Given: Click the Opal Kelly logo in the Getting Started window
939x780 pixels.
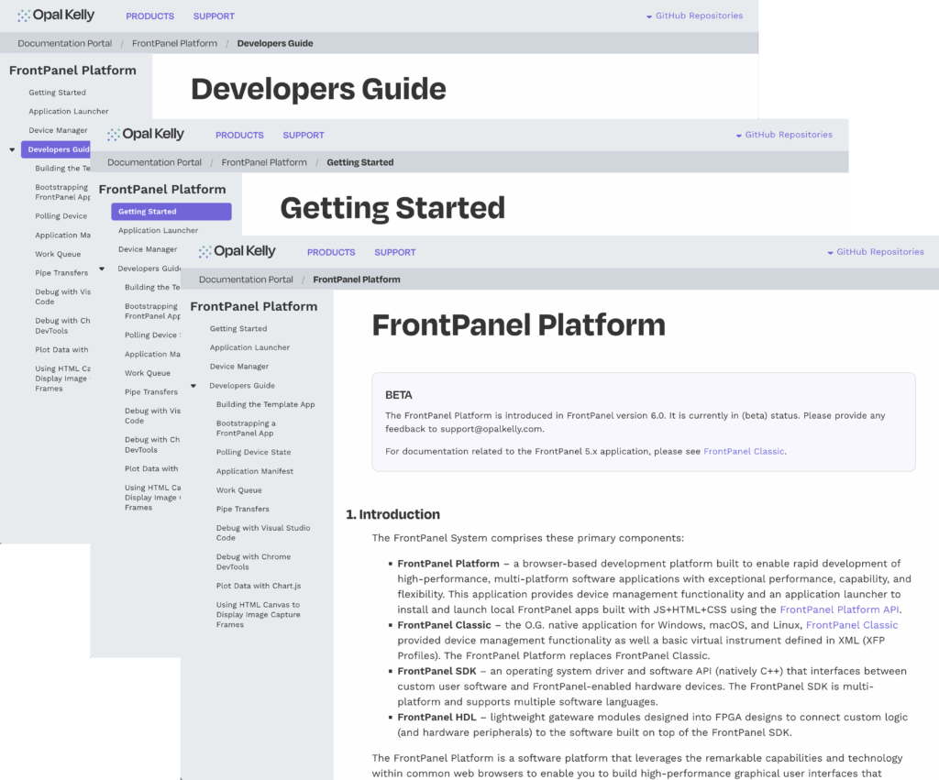Looking at the screenshot, I should click(146, 135).
